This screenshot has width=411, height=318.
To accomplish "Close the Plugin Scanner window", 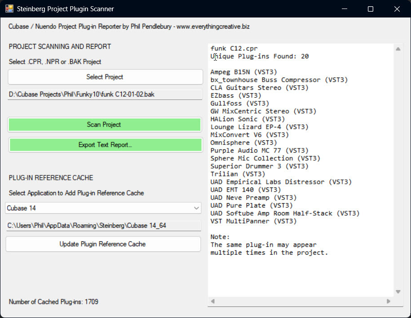I will 397,9.
